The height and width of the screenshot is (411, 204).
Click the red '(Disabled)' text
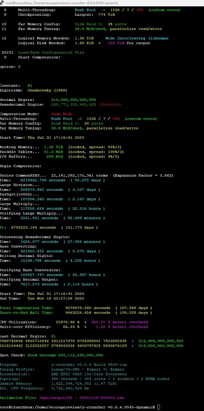pos(110,104)
